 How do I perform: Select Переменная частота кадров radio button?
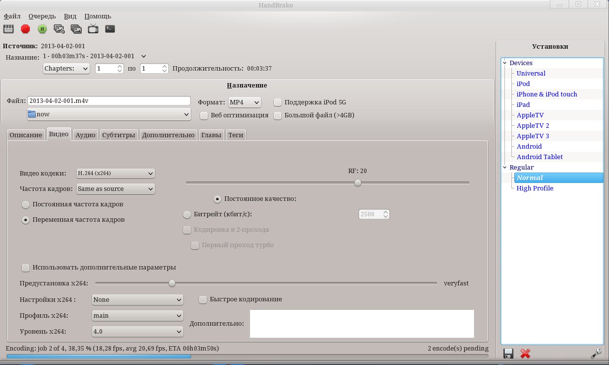[x=25, y=220]
